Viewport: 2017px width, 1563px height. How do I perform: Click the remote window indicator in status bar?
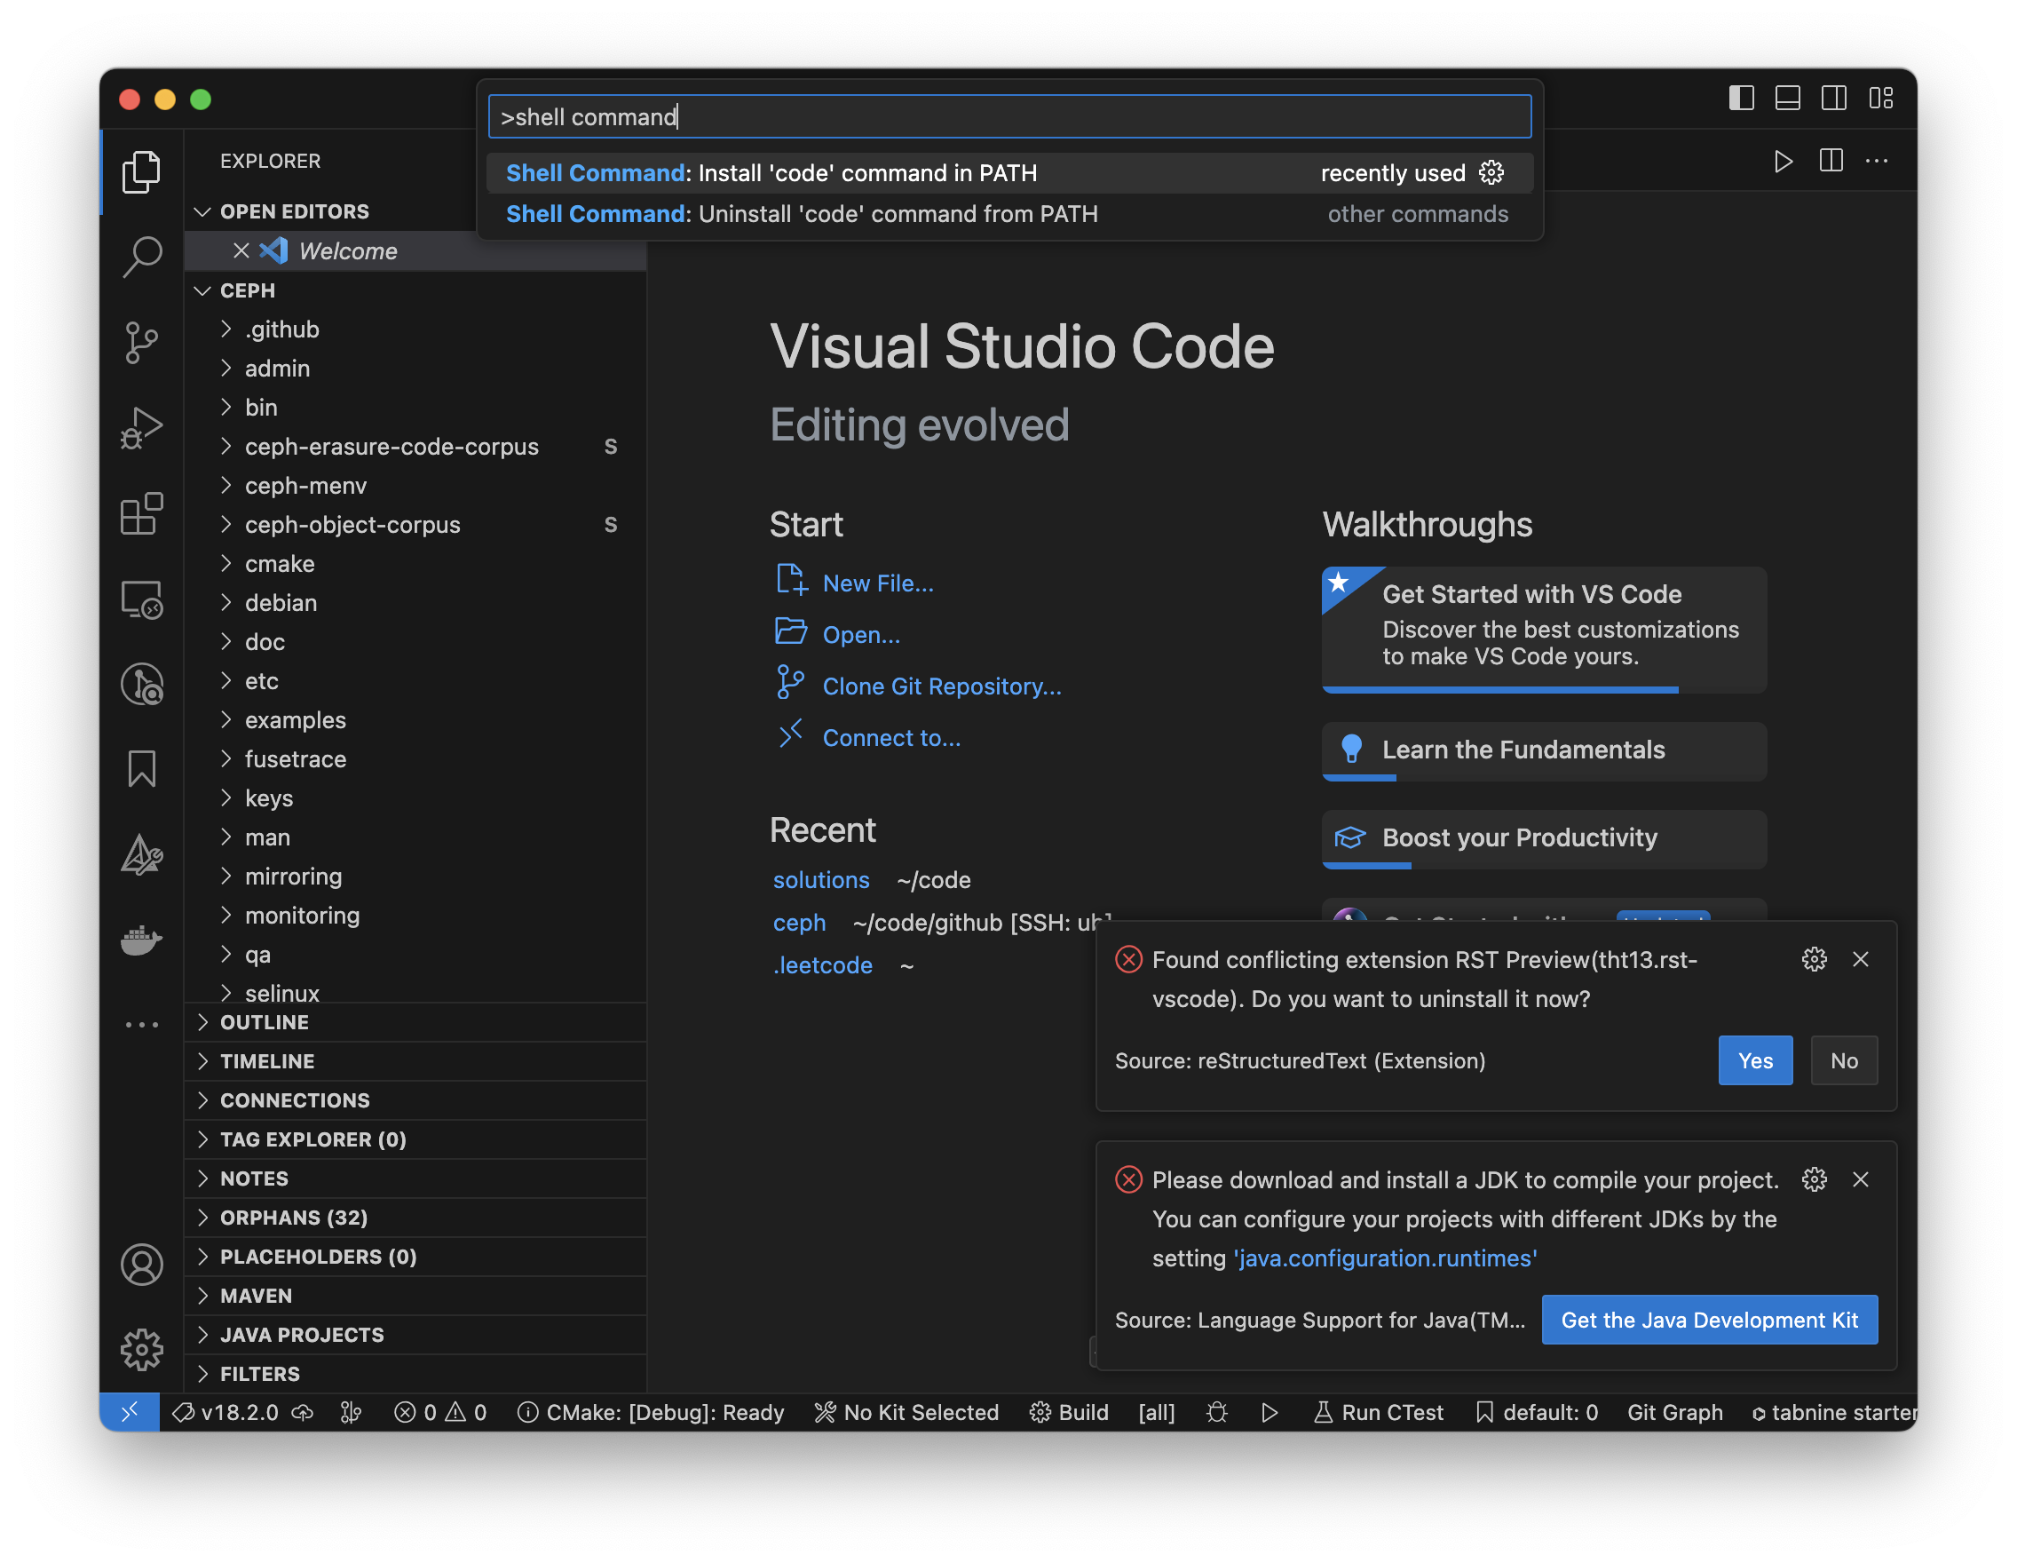coord(130,1411)
